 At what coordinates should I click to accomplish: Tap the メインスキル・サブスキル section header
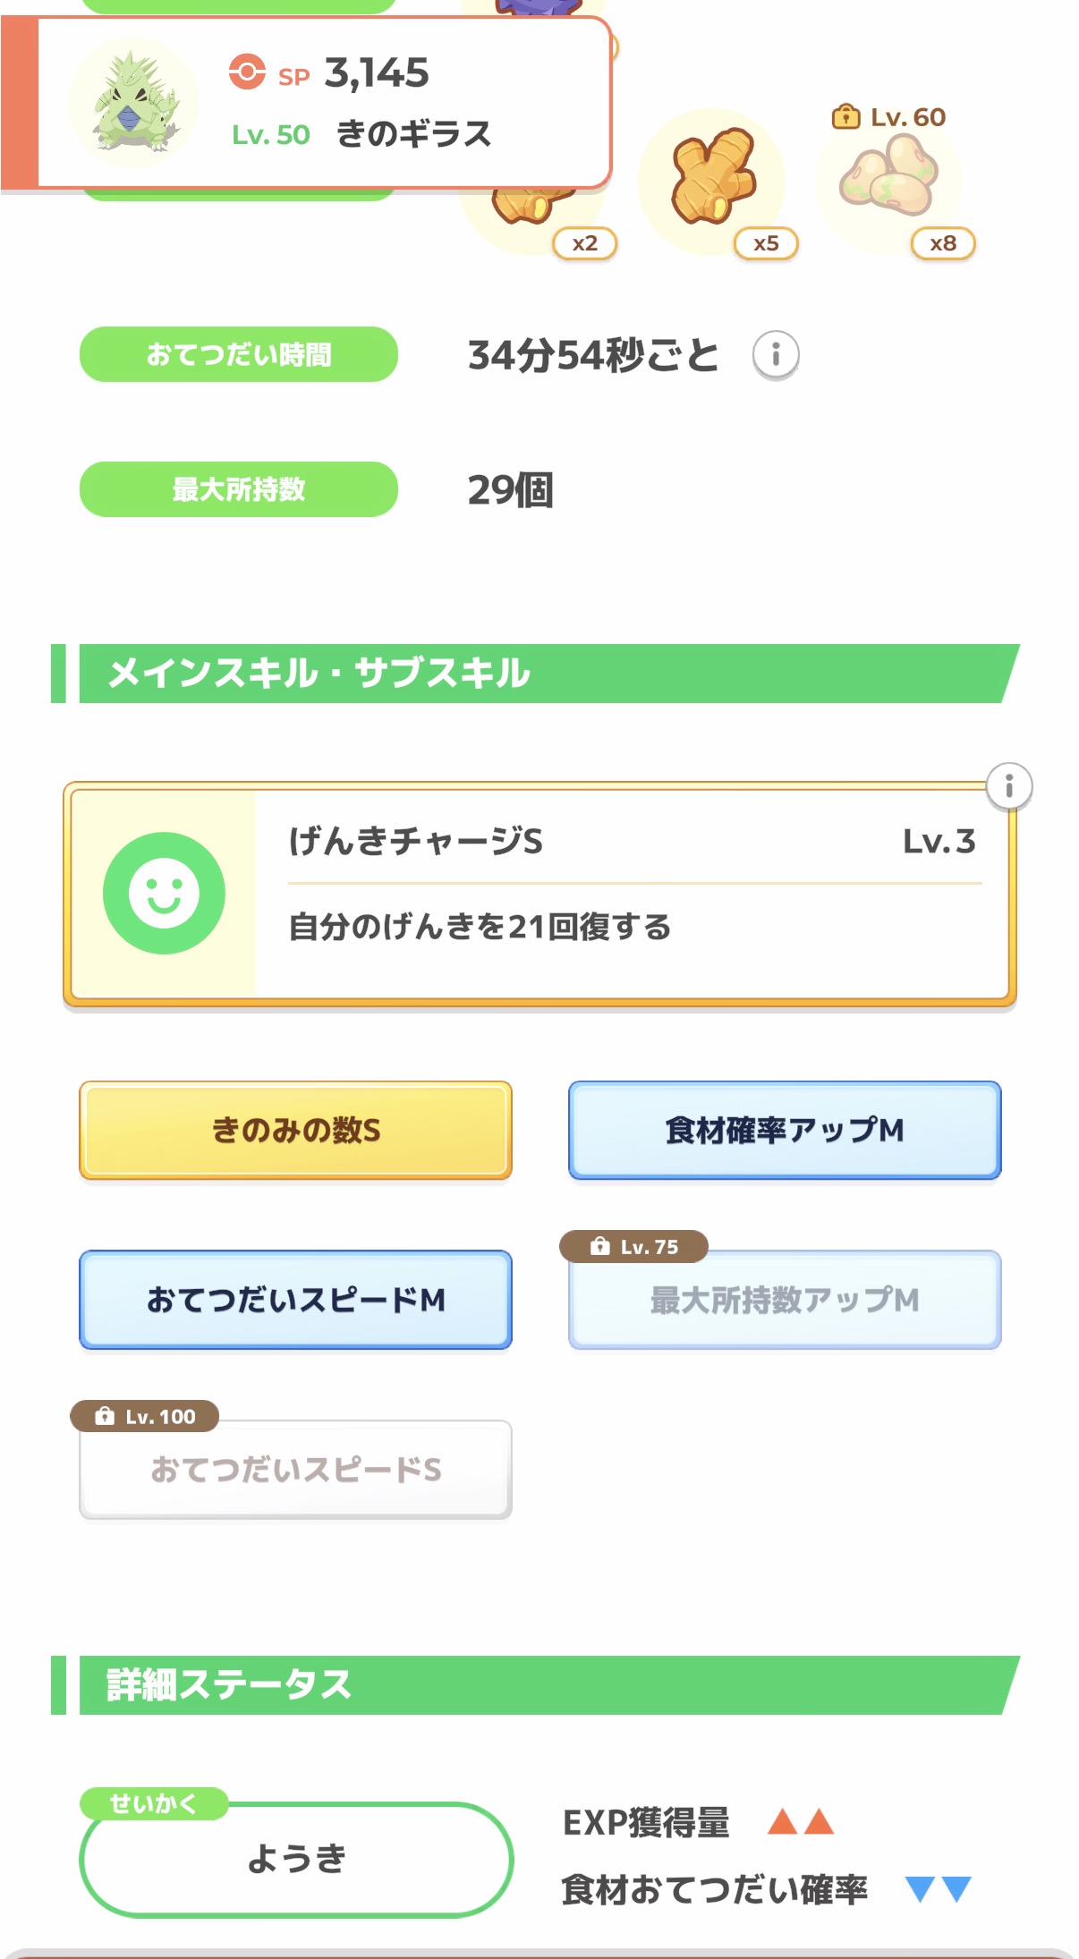pos(537,674)
